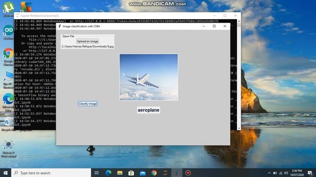Click the console scrollbar up arrow

coord(239,21)
